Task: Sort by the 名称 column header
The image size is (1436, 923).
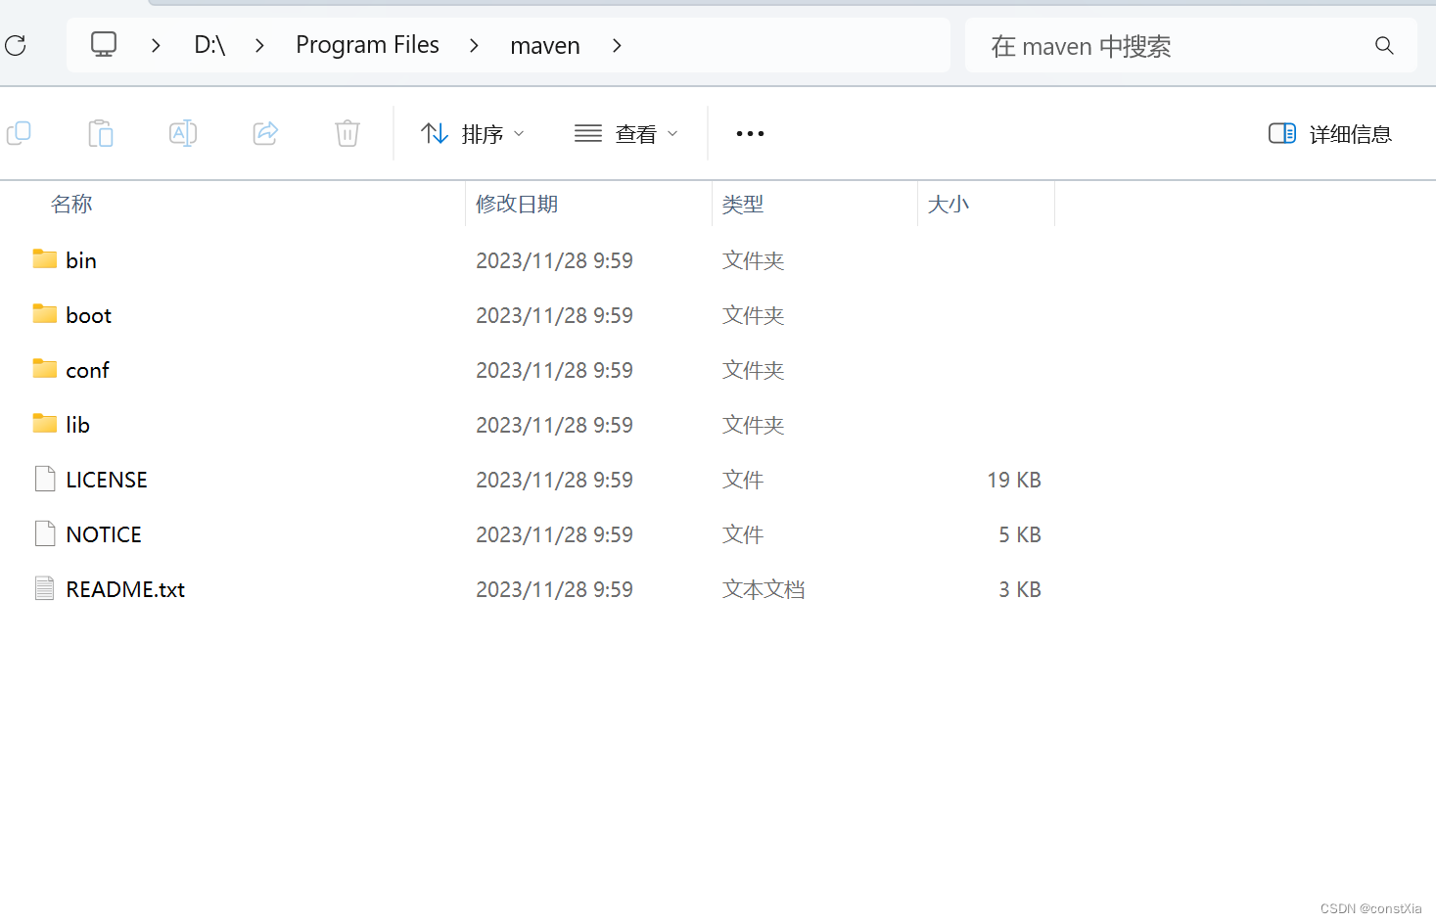Action: click(71, 204)
